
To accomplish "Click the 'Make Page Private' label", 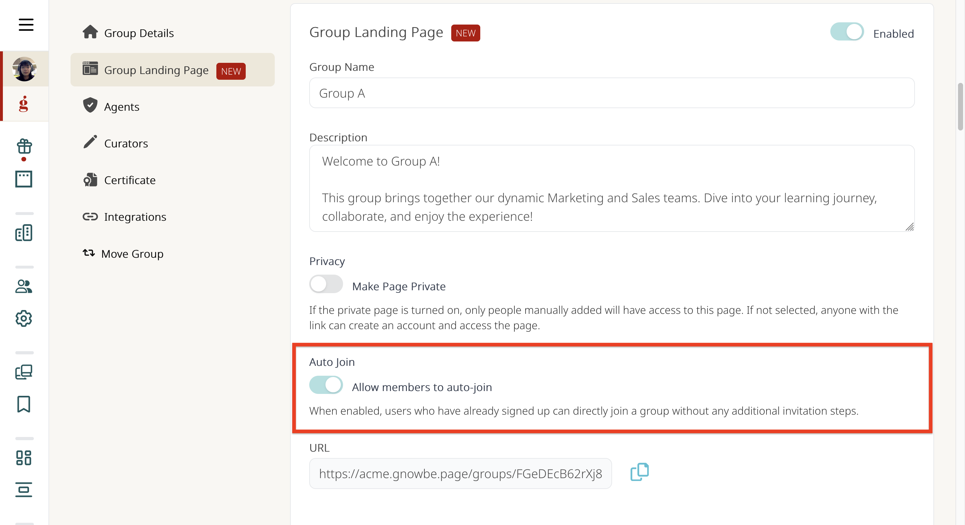I will click(x=399, y=286).
